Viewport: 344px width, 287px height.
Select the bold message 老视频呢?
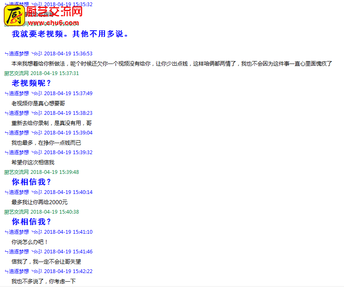tap(31, 83)
